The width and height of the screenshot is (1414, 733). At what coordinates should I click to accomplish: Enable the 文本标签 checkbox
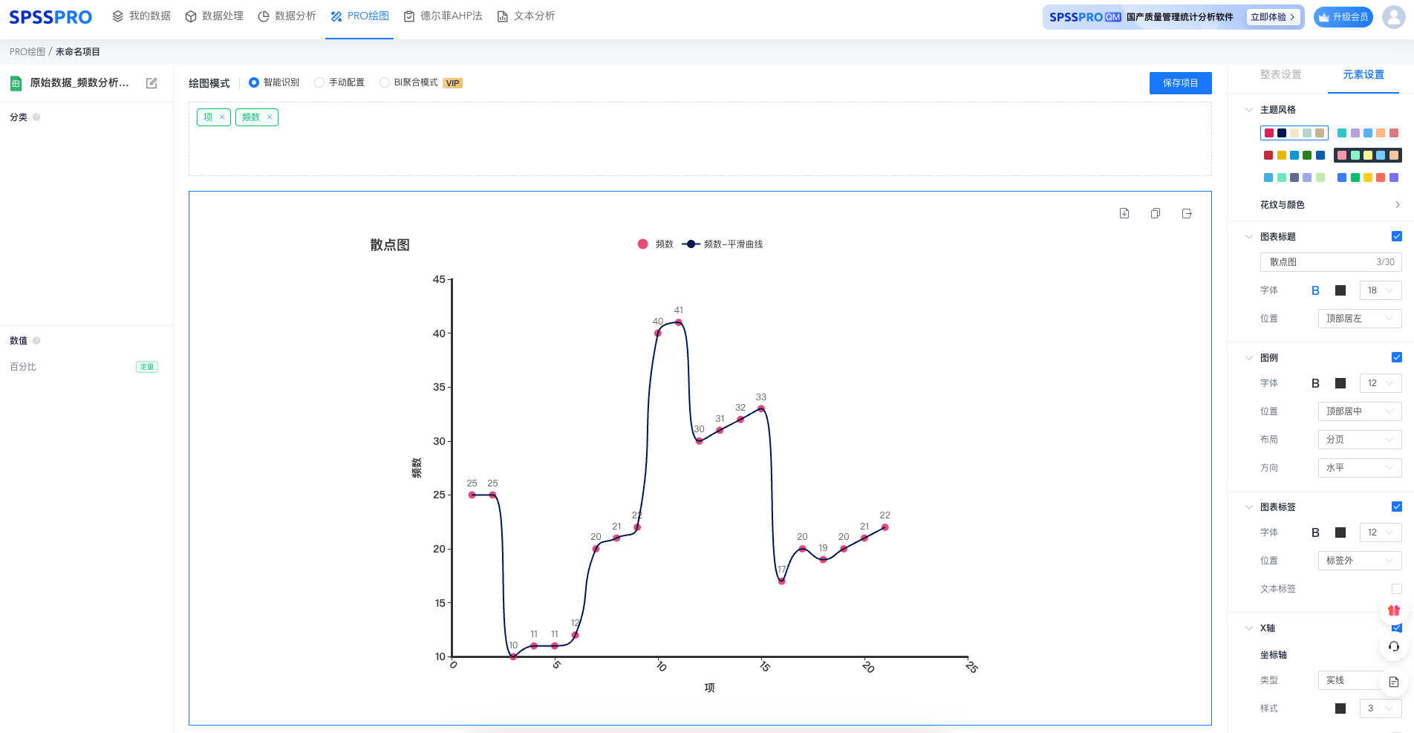pyautogui.click(x=1396, y=589)
